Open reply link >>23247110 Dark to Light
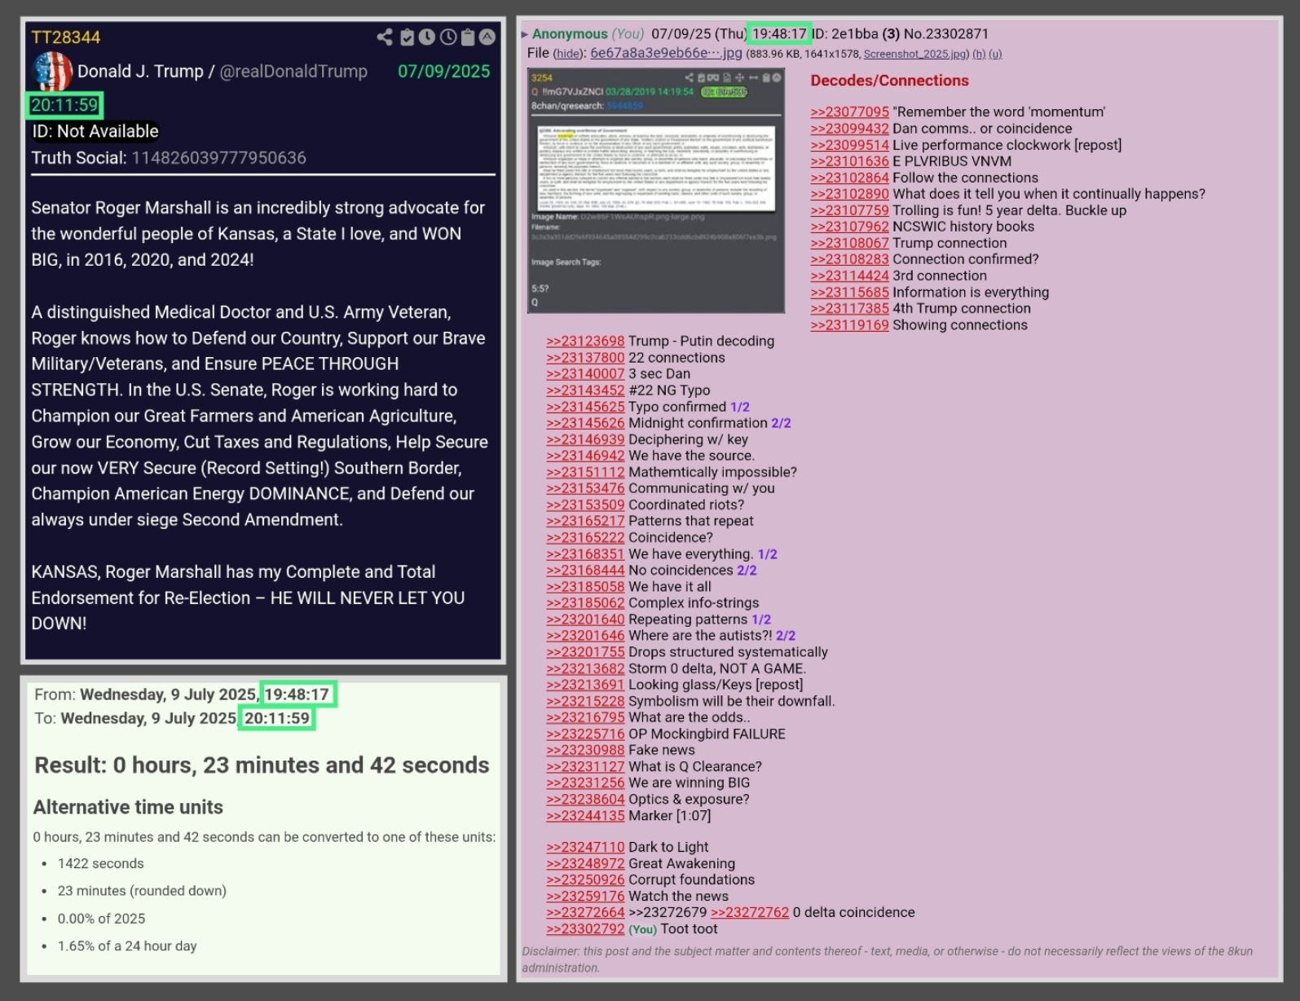Image resolution: width=1300 pixels, height=1001 pixels. (x=585, y=847)
